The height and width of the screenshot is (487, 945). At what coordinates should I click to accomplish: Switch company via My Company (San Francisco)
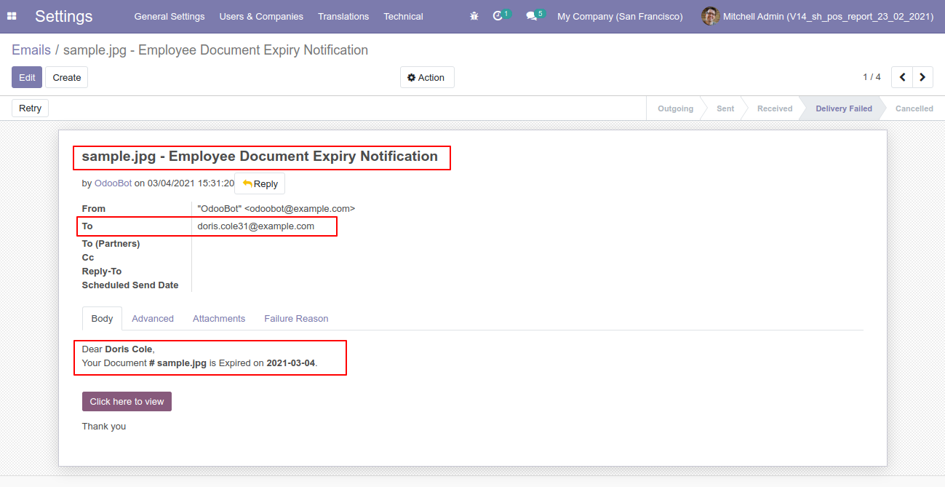pyautogui.click(x=620, y=16)
